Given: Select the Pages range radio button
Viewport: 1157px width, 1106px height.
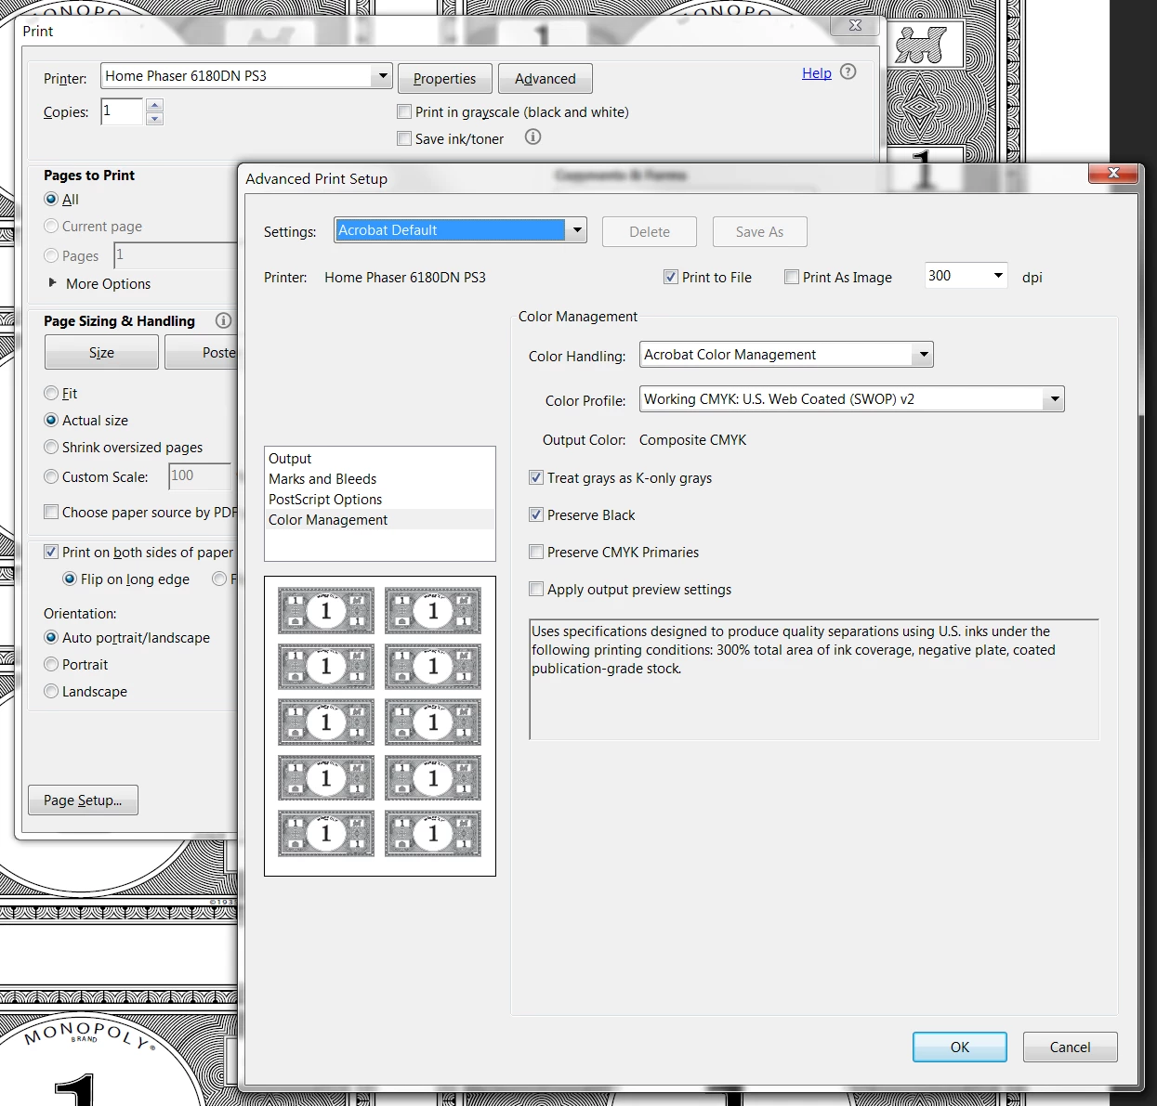Looking at the screenshot, I should point(51,255).
